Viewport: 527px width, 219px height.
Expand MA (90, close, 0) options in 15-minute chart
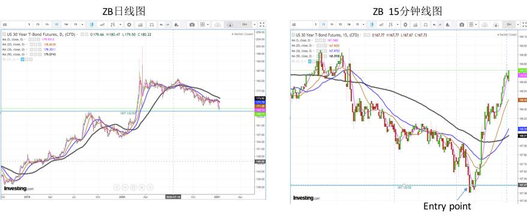[313, 56]
